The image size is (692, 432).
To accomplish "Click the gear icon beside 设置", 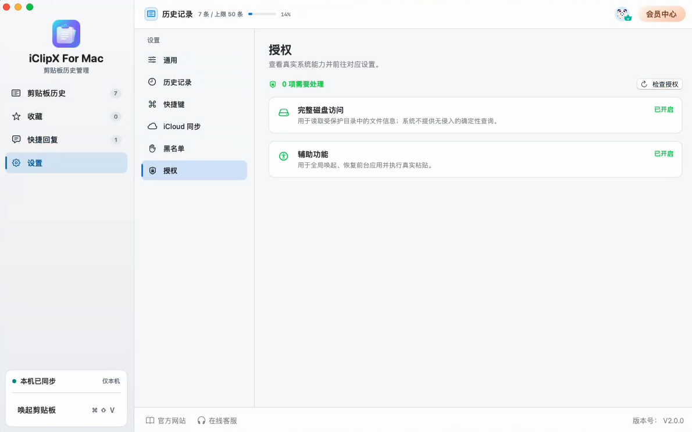I will click(16, 163).
